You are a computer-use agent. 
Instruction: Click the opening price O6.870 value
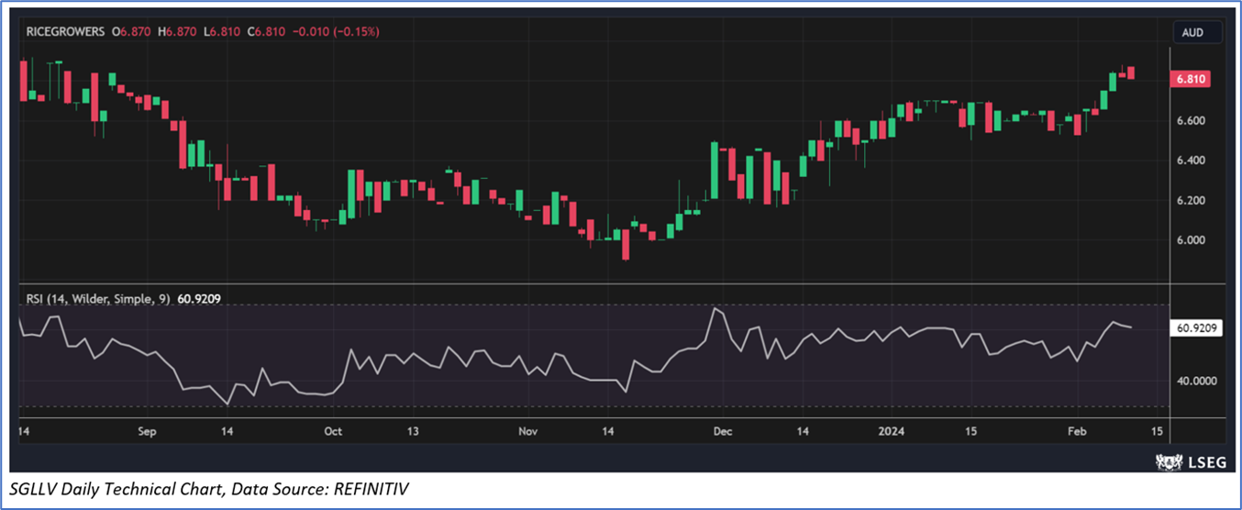(132, 32)
